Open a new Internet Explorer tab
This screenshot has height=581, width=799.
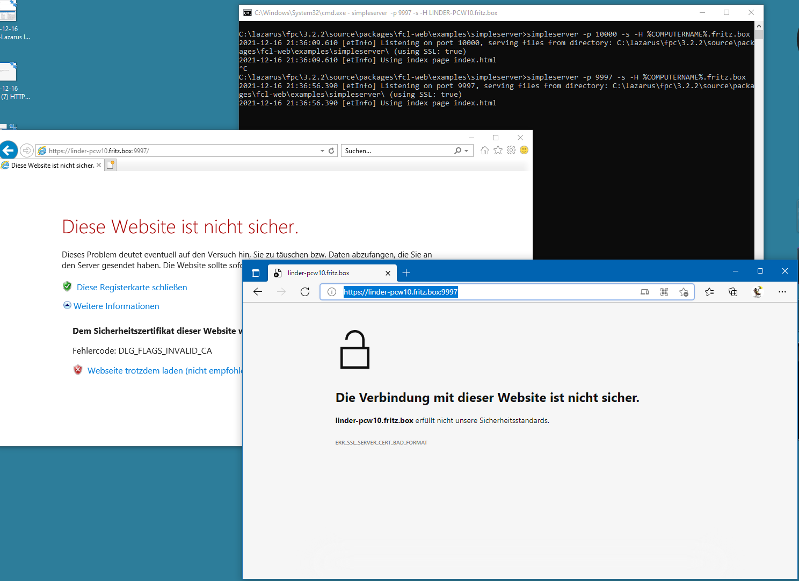(x=110, y=166)
